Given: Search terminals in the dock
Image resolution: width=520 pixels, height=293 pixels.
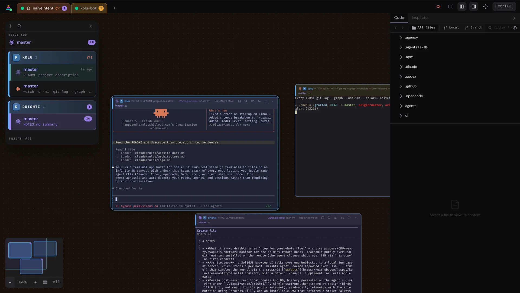Looking at the screenshot, I should click(19, 26).
